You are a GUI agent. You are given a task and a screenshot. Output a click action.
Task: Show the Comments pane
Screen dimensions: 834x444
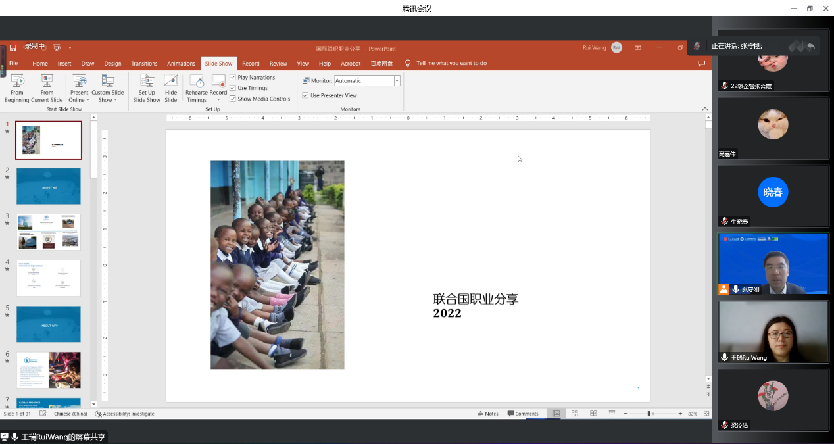click(523, 414)
